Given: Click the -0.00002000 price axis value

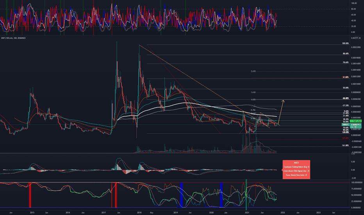Looking at the screenshot, I should point(356,152).
